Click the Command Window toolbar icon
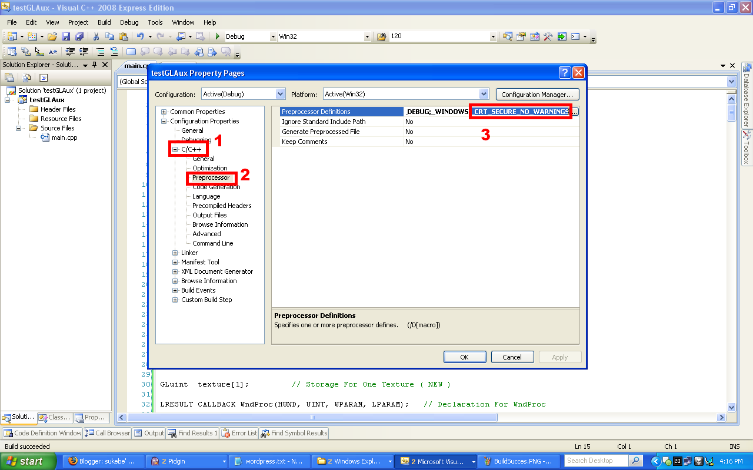 tap(575, 36)
